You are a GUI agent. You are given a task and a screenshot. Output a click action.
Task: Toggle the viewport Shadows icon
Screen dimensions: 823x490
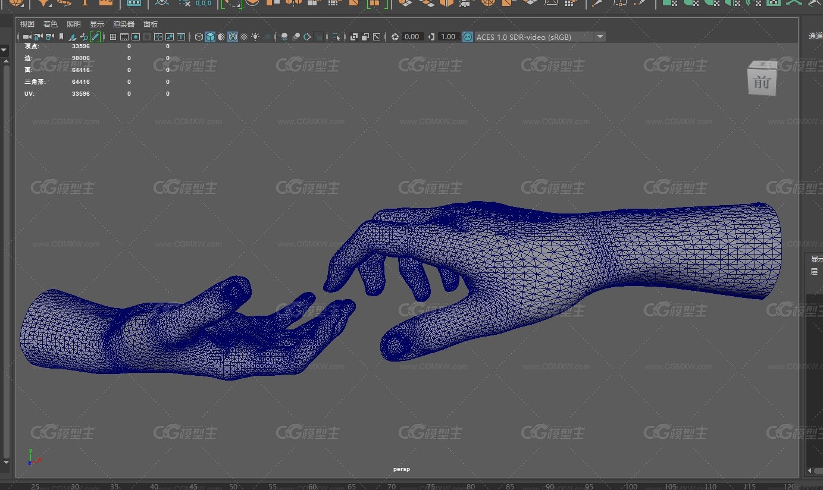pos(267,37)
